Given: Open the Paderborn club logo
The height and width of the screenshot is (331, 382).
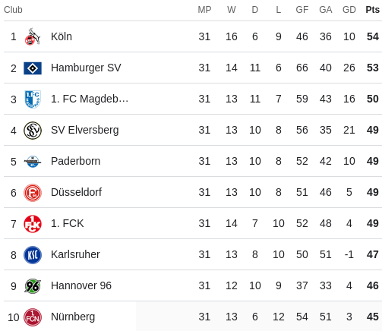Looking at the screenshot, I should click(x=33, y=162).
